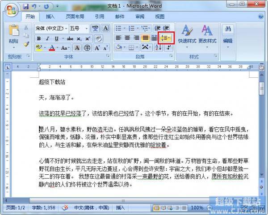The image size is (268, 215).
Task: Open the phonetic guide wén tool
Action: point(95,29)
